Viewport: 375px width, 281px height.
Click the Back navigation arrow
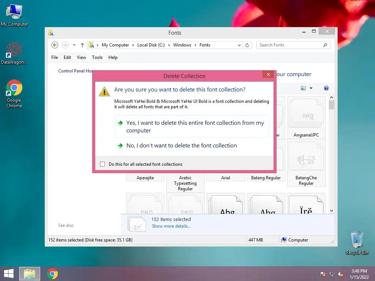tap(55, 45)
